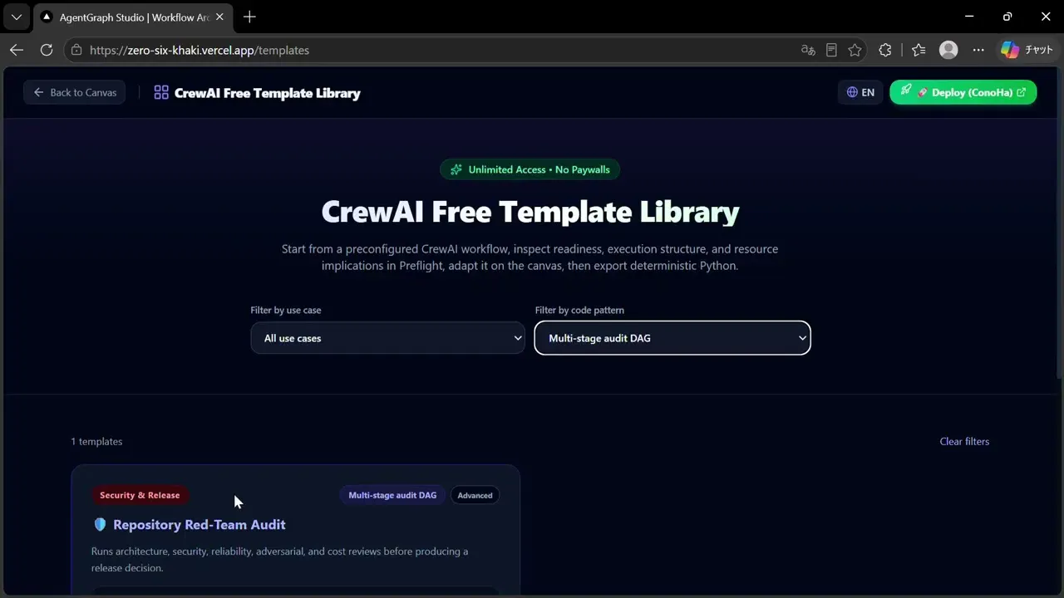Screen dimensions: 1064x598
Task: Open the Filter by code pattern dropdown
Action: tap(672, 338)
